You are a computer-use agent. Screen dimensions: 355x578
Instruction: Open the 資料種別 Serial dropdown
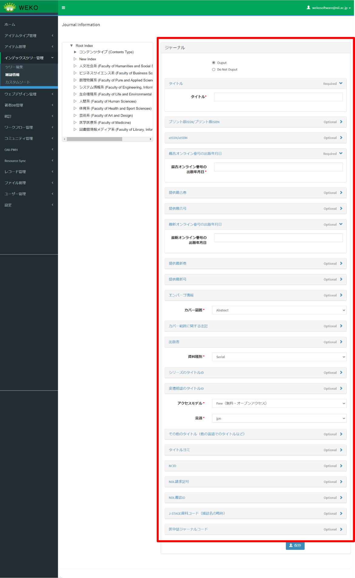coord(279,357)
